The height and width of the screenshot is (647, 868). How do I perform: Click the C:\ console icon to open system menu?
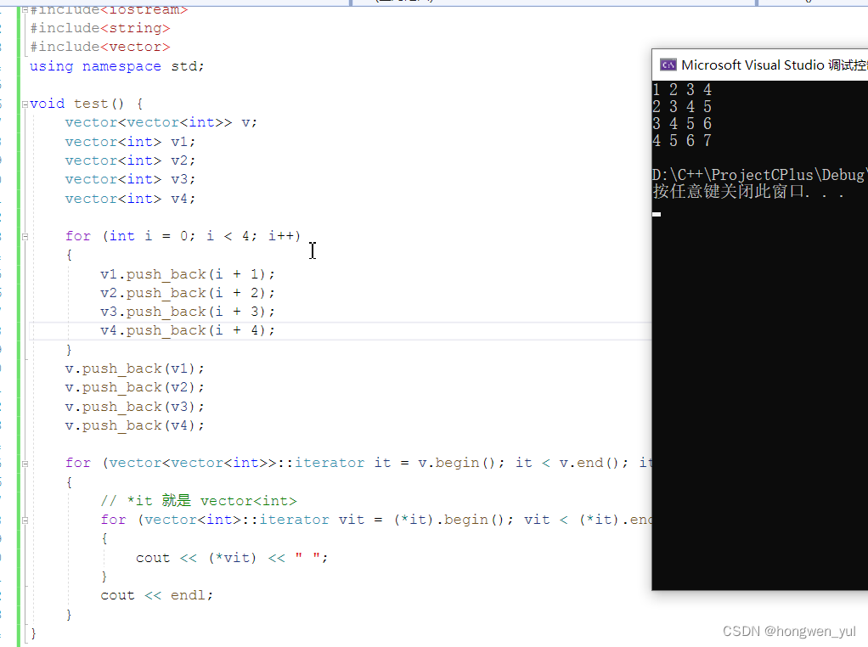click(668, 64)
